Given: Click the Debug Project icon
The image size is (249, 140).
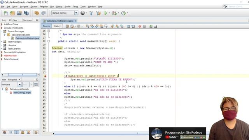Looking at the screenshot, I should 114,13.
